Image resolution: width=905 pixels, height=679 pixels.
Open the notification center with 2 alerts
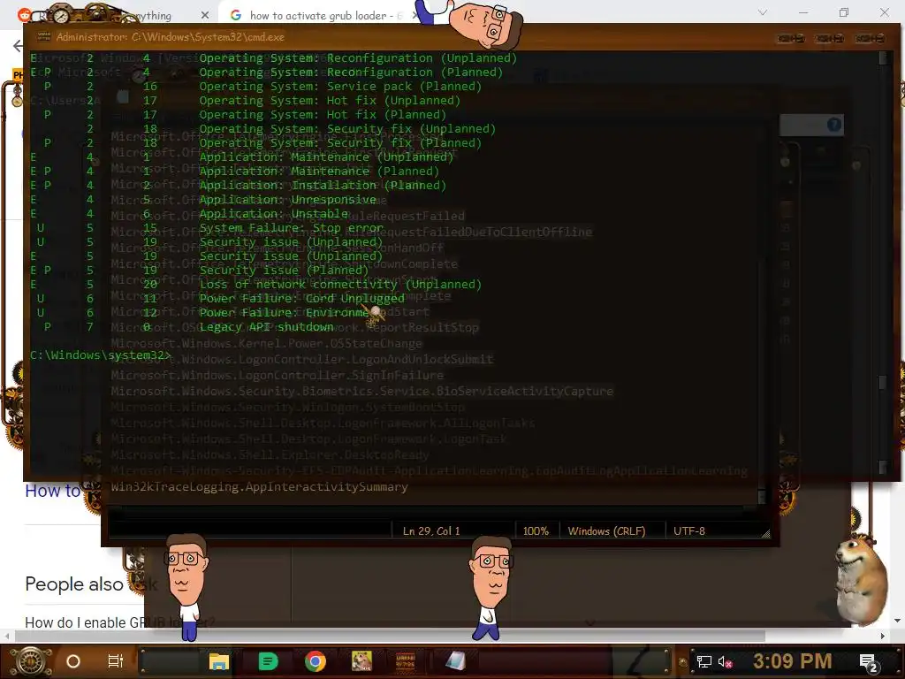869,663
